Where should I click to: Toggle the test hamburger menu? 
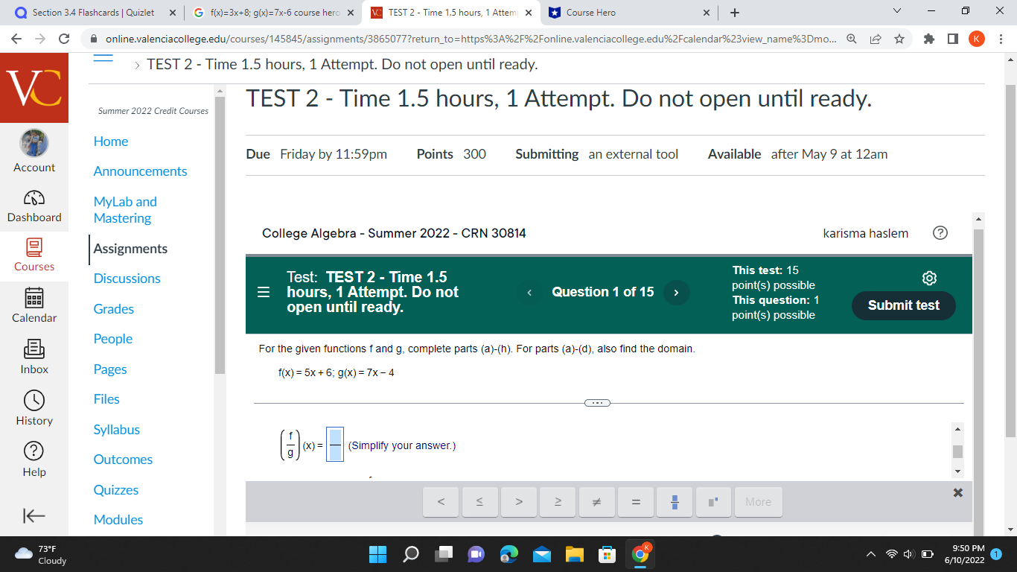(263, 292)
